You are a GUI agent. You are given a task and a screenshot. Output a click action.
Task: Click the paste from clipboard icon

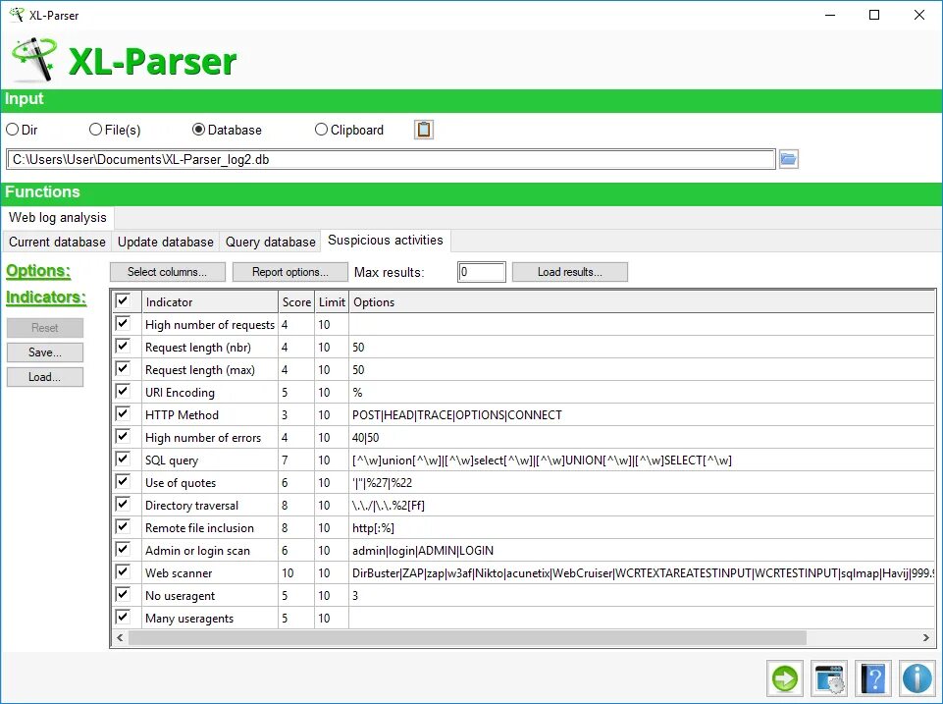pos(423,130)
